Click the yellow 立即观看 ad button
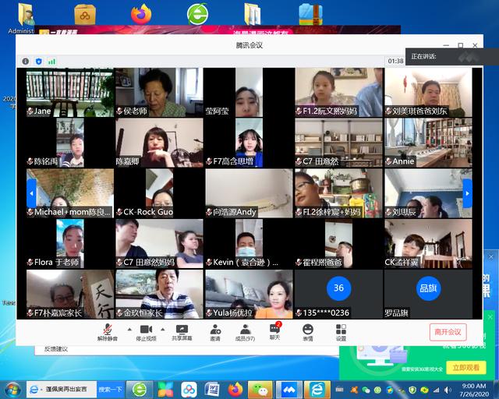Image resolution: width=499 pixels, height=399 pixels. (x=466, y=368)
